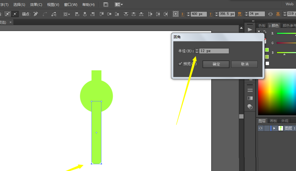
Task: Toggle the 预览 preview checkbox
Action: tap(180, 64)
